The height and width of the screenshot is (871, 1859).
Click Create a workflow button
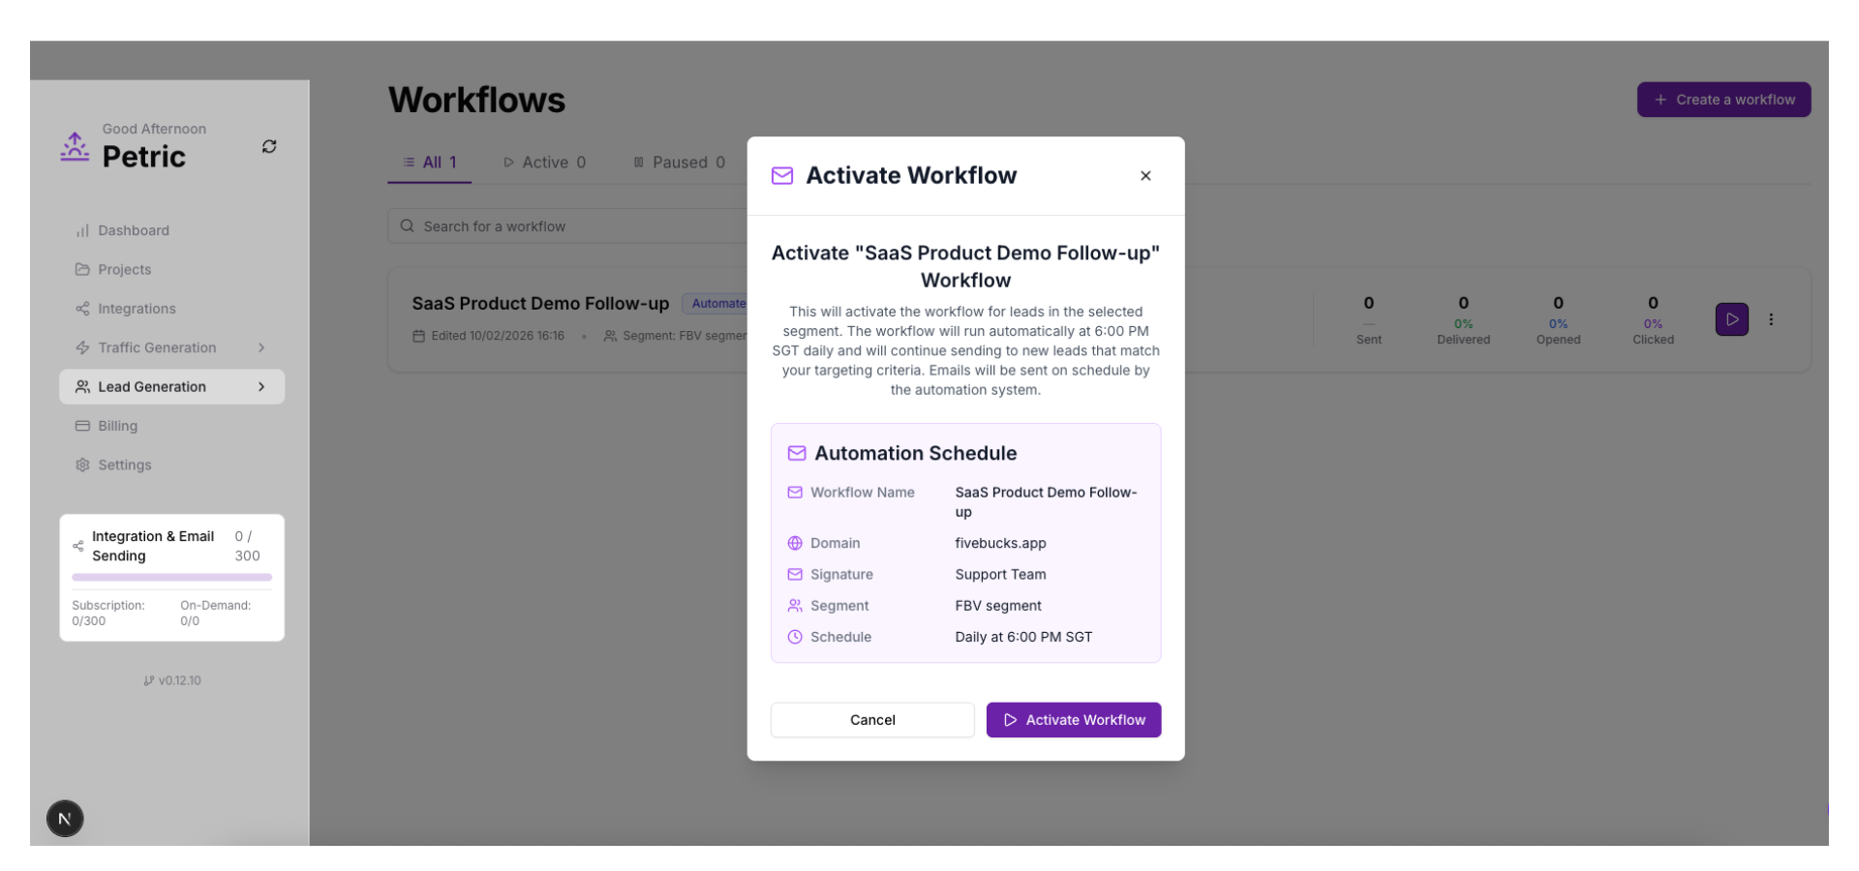[x=1723, y=100]
